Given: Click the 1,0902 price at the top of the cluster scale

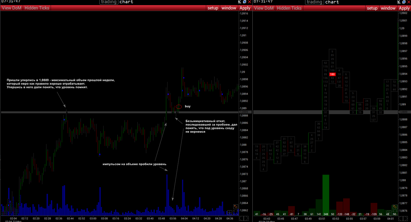Looking at the screenshot, I should pyautogui.click(x=403, y=13).
